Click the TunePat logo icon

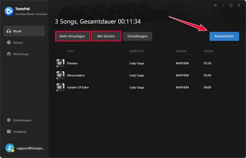click(9, 11)
